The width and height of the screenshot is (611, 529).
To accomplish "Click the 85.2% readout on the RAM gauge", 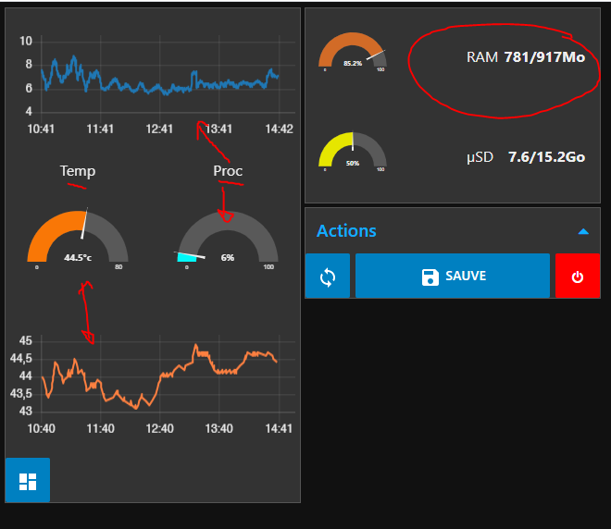I will pyautogui.click(x=353, y=64).
